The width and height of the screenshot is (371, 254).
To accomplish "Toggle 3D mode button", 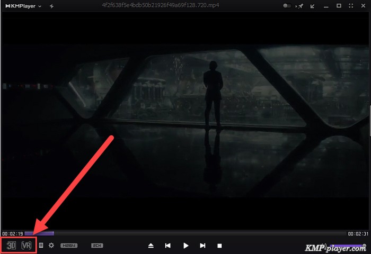I will (11, 246).
